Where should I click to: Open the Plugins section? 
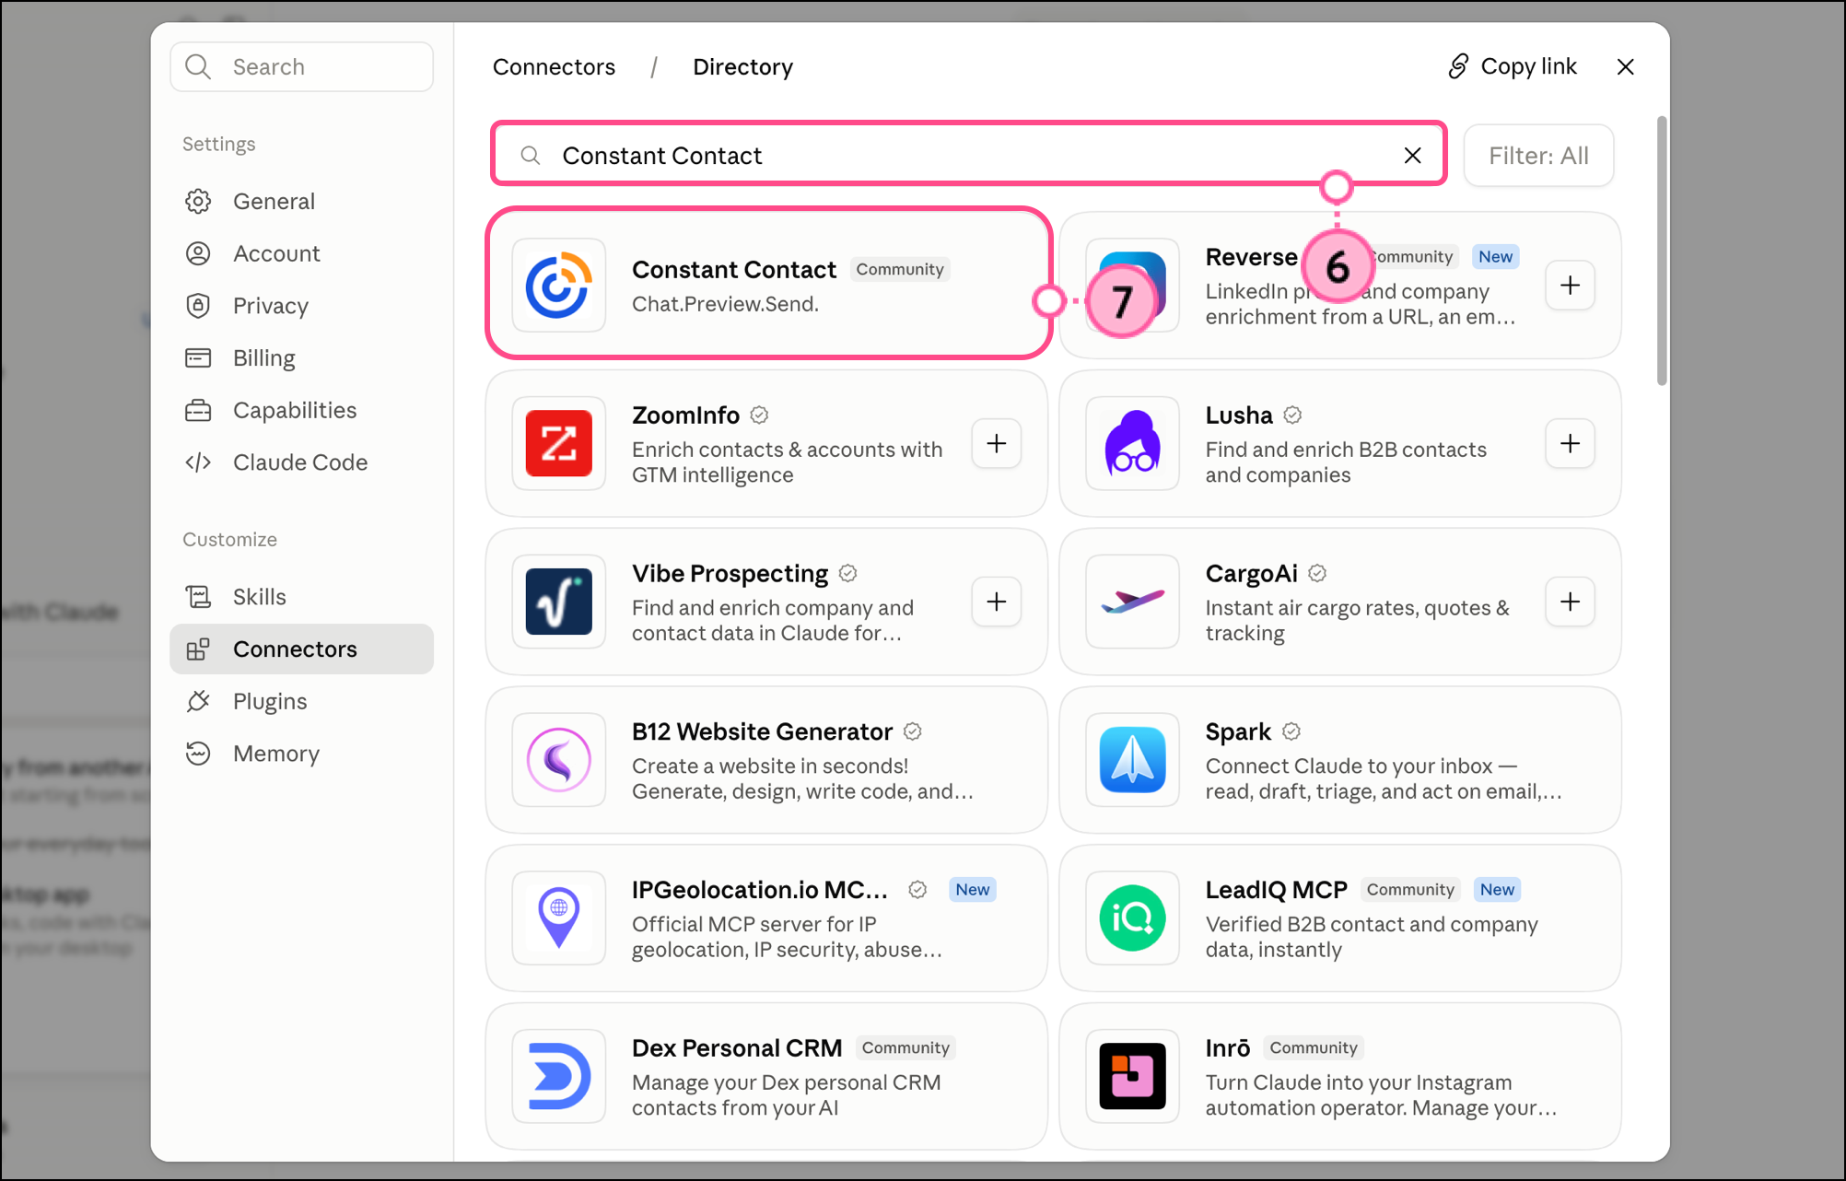click(301, 701)
